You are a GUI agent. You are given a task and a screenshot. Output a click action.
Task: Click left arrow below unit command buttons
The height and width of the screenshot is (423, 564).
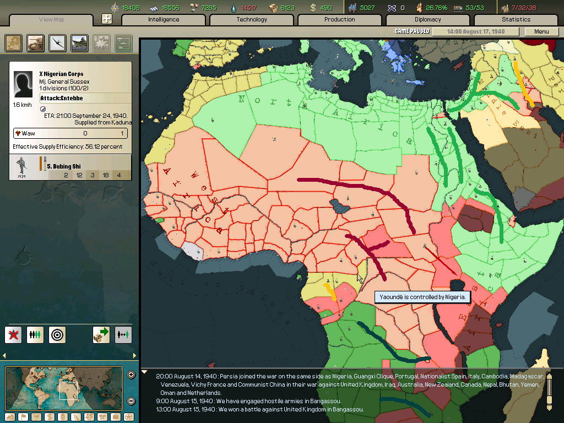coord(4,355)
